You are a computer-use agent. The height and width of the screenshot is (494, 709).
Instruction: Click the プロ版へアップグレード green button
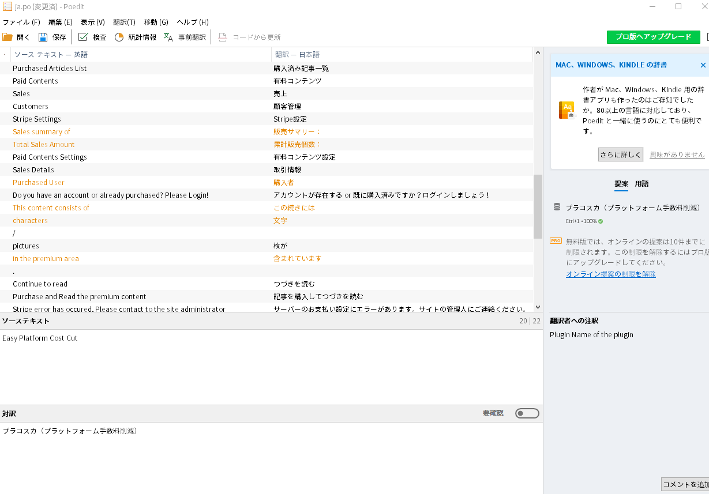(x=653, y=37)
